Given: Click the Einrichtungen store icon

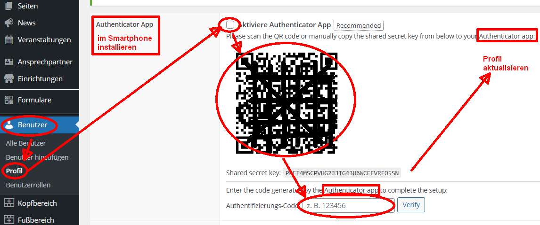Looking at the screenshot, I should 9,79.
